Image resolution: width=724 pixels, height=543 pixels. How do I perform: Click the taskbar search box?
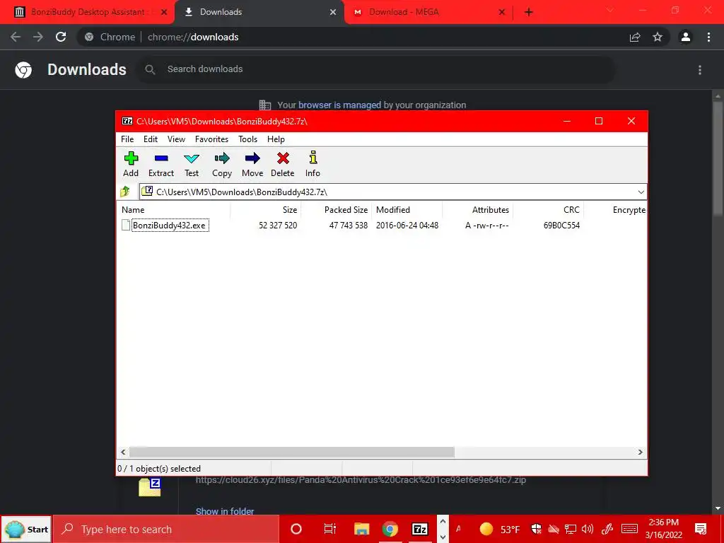coord(166,529)
